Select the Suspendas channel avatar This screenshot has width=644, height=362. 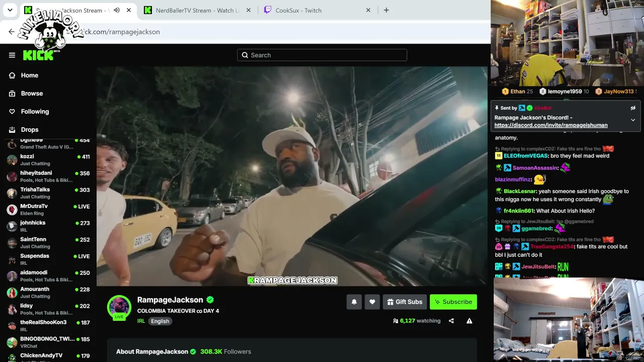(x=12, y=259)
